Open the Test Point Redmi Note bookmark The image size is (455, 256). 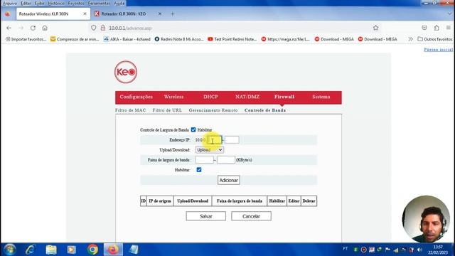(x=232, y=39)
